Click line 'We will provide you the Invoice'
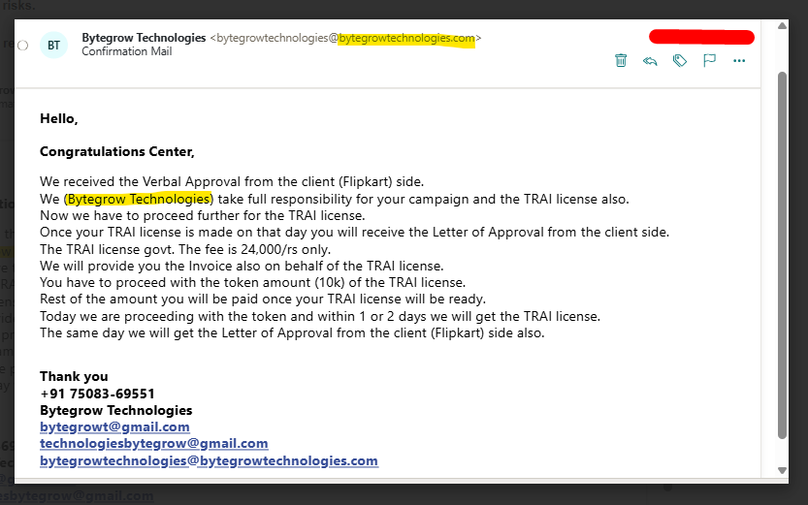This screenshot has height=505, width=808. point(242,267)
